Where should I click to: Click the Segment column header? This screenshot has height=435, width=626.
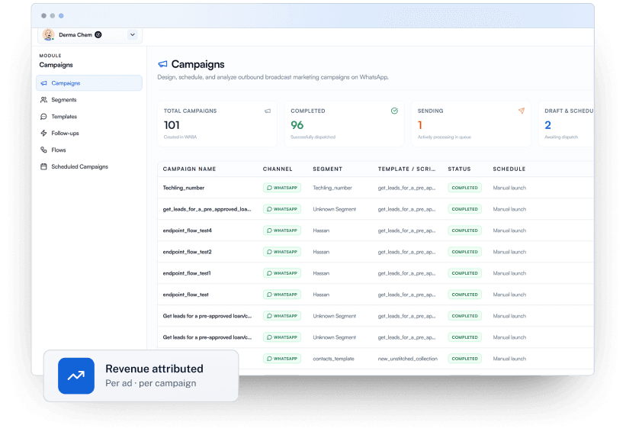point(327,169)
